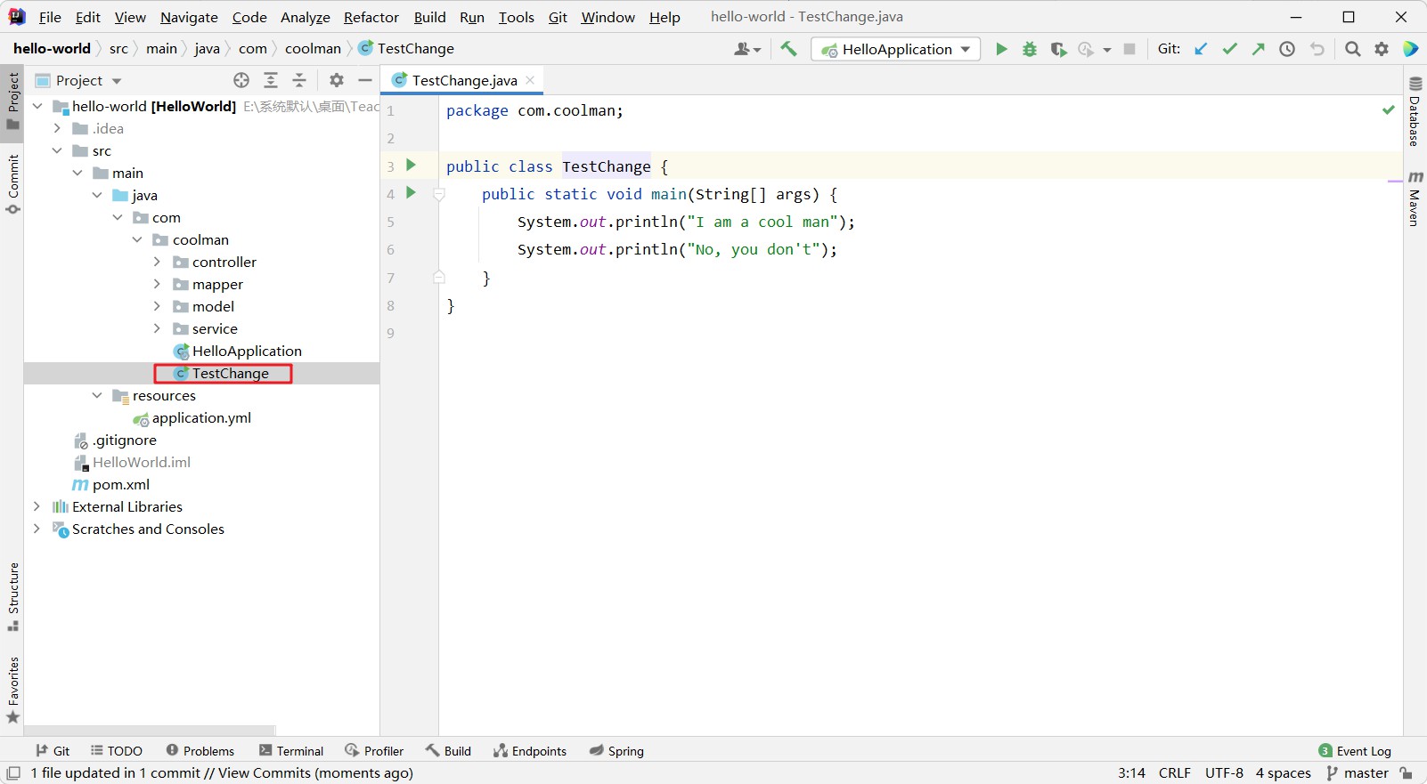This screenshot has height=784, width=1427.
Task: Open Search Everywhere magnifier icon
Action: 1352,49
